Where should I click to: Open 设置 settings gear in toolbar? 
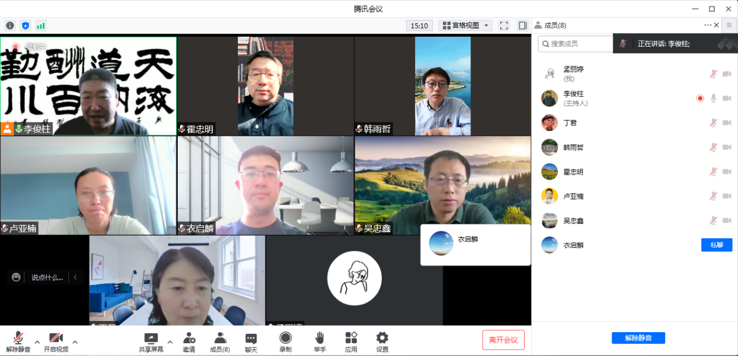[382, 341]
